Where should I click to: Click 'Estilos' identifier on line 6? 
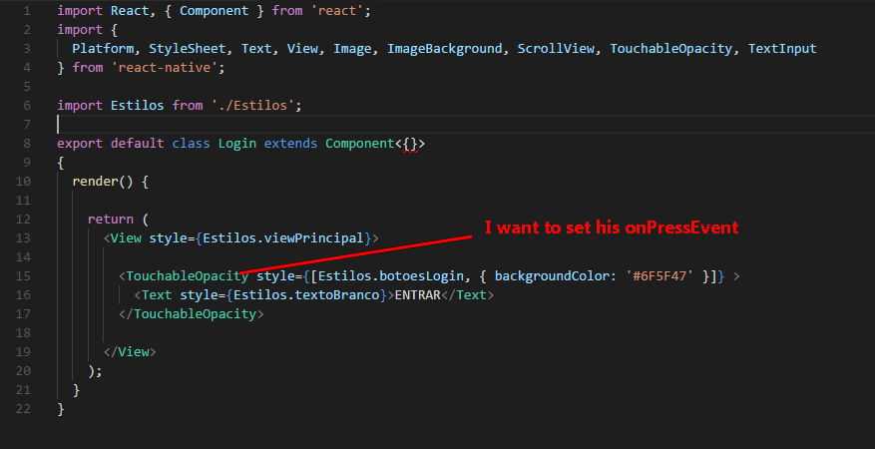[x=138, y=106]
